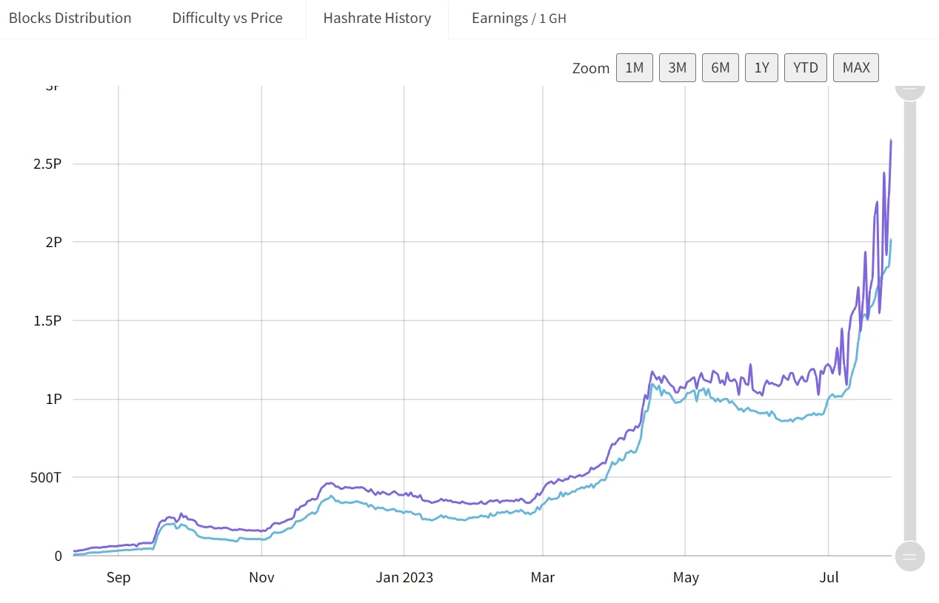This screenshot has width=939, height=603.
Task: Select the Hashrate History tab
Action: 377,18
